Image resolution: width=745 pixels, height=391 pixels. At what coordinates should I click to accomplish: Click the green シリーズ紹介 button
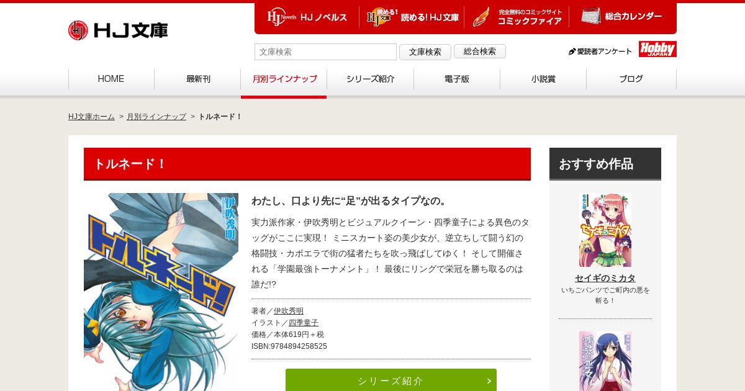(391, 380)
